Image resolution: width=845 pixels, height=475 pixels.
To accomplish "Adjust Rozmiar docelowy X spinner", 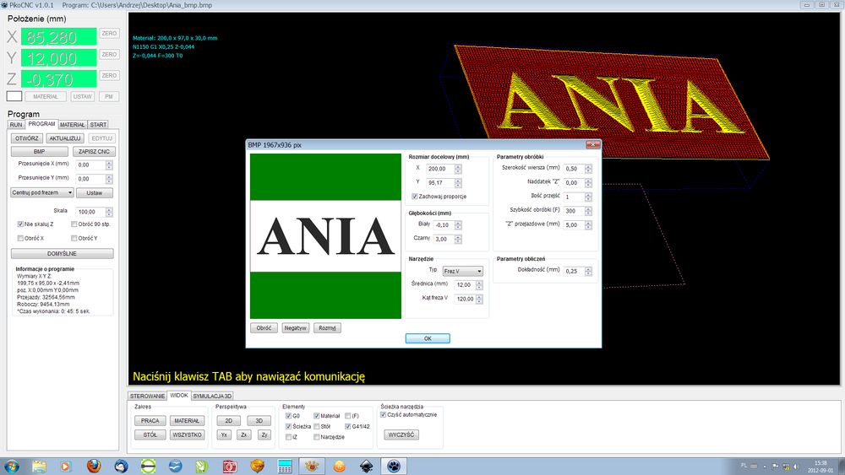I will pos(457,169).
